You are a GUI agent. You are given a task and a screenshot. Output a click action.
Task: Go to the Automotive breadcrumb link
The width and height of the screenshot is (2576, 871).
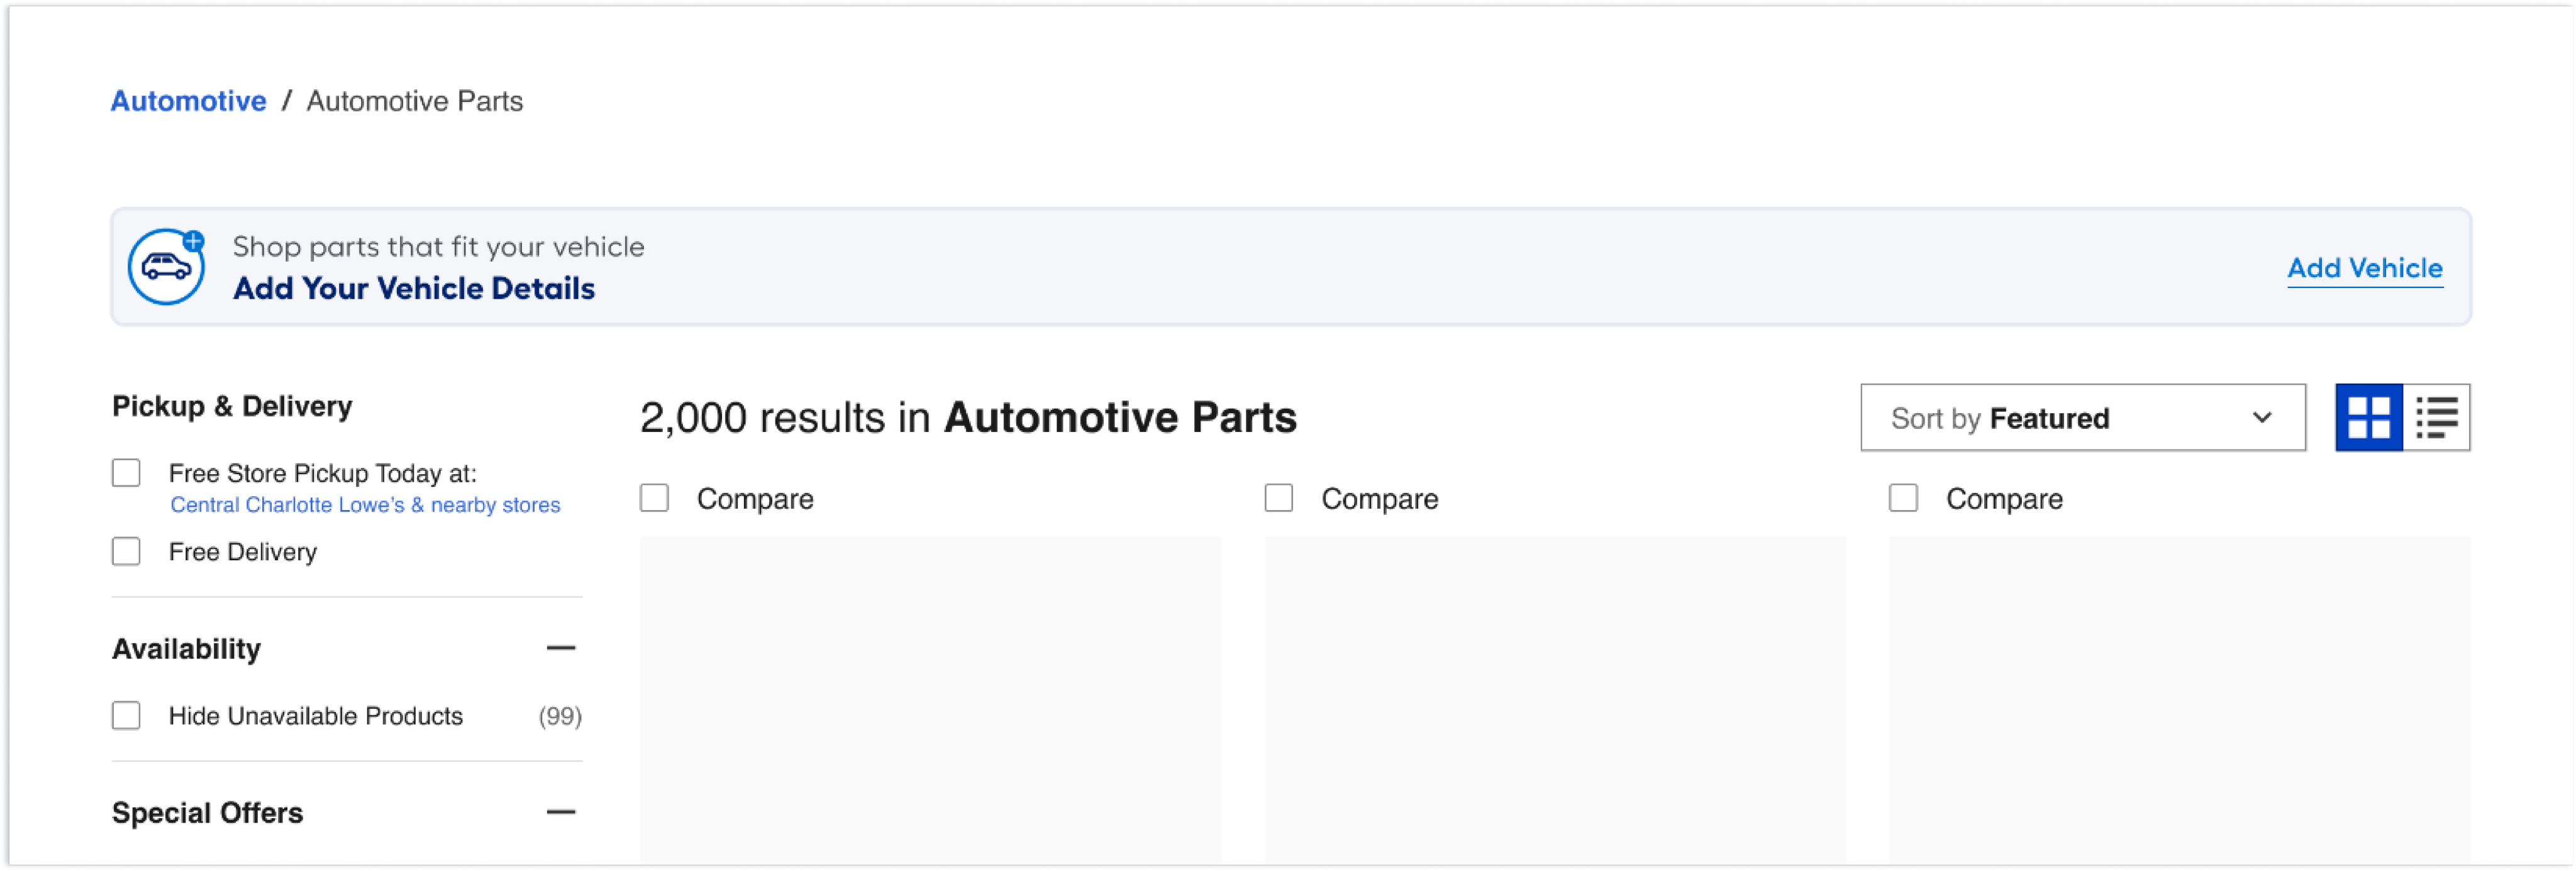click(188, 101)
